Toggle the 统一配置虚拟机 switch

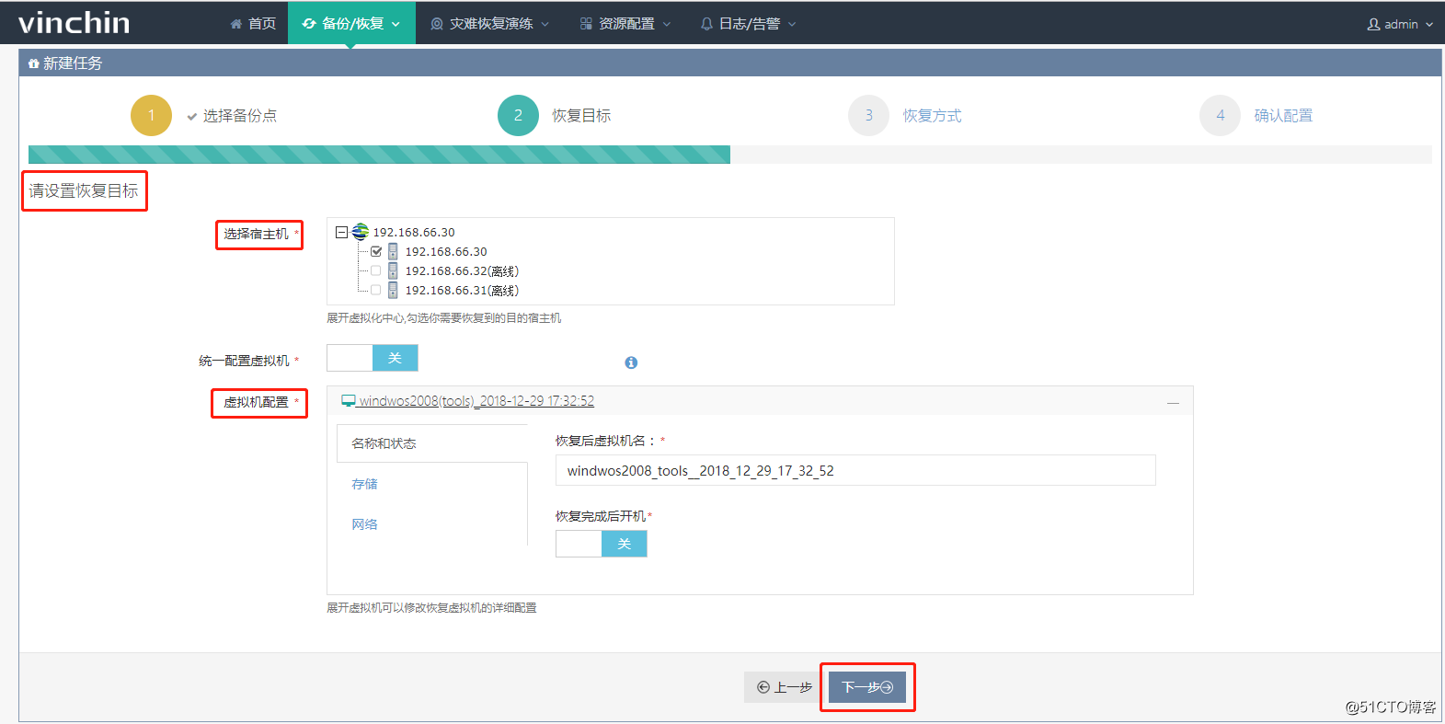coord(373,358)
